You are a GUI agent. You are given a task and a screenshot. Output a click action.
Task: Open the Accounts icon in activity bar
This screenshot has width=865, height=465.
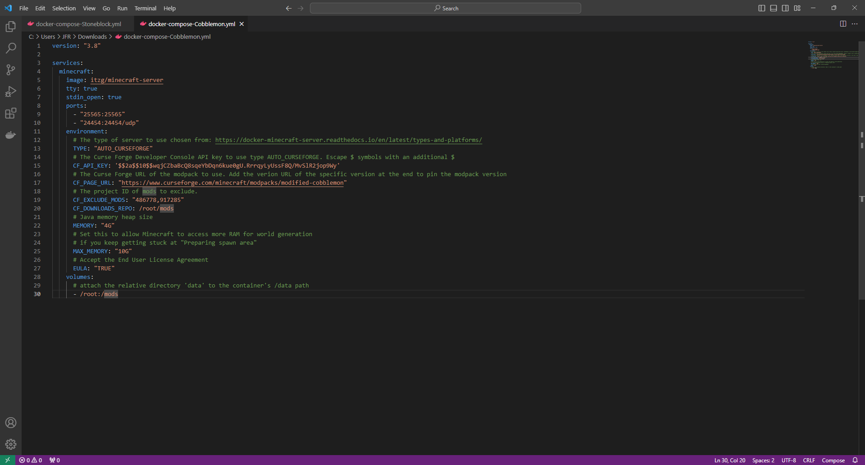[x=11, y=423]
